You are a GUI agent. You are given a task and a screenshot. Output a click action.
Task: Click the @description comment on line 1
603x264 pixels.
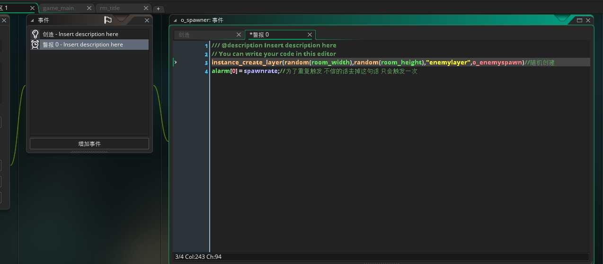pyautogui.click(x=274, y=46)
